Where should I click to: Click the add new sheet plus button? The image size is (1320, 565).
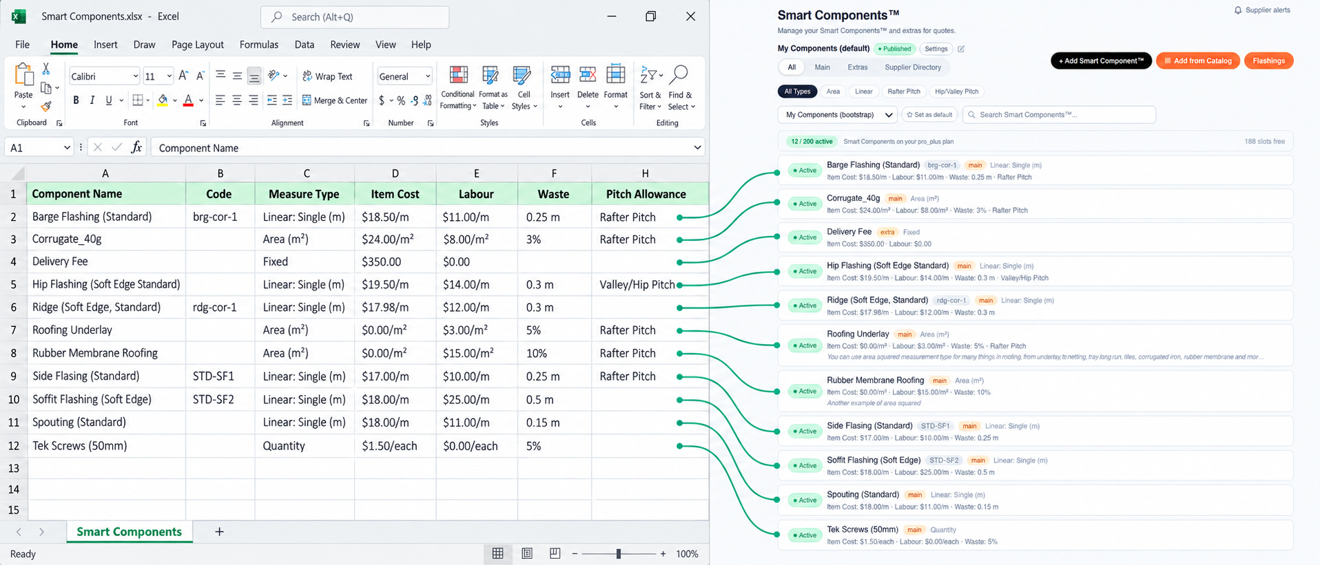(x=219, y=531)
